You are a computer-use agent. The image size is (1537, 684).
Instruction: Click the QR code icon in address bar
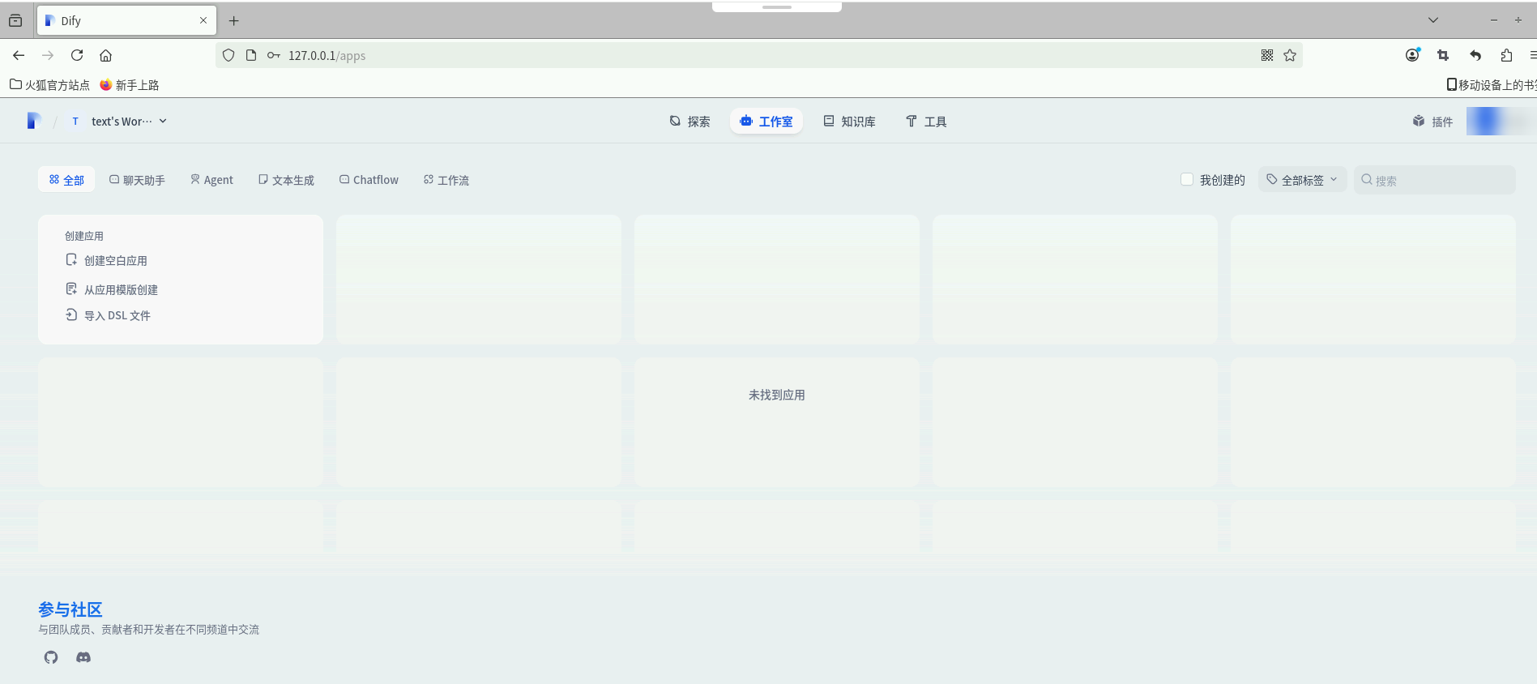click(1267, 55)
